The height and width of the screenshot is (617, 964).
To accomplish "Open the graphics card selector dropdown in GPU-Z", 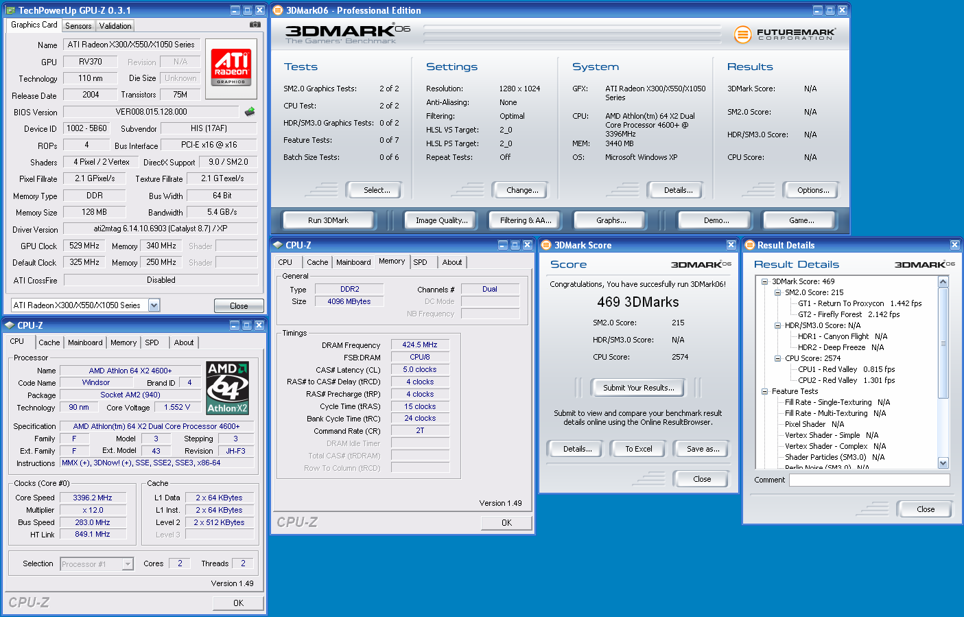I will coord(154,305).
